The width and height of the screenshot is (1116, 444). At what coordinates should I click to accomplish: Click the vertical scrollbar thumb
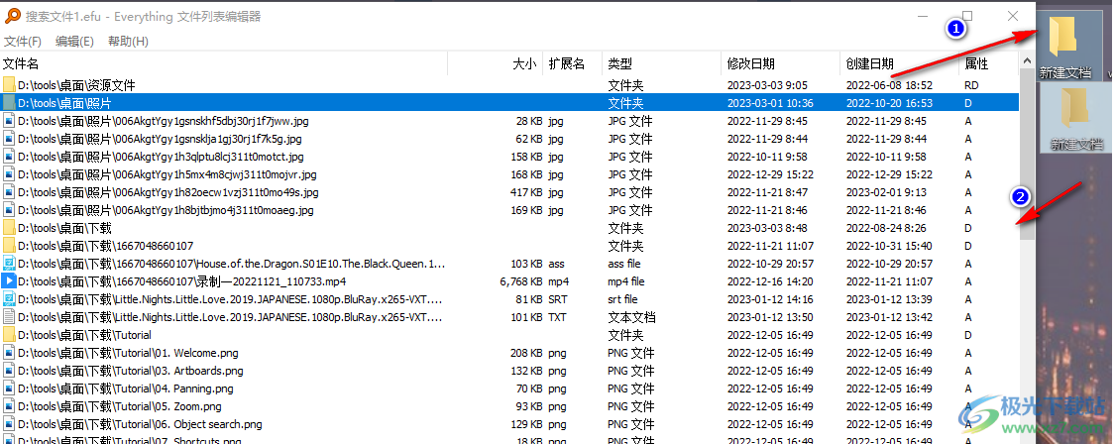(x=1027, y=153)
